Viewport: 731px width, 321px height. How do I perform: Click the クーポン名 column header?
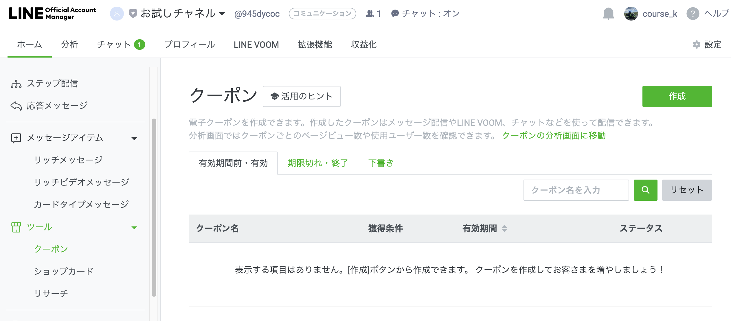point(217,228)
